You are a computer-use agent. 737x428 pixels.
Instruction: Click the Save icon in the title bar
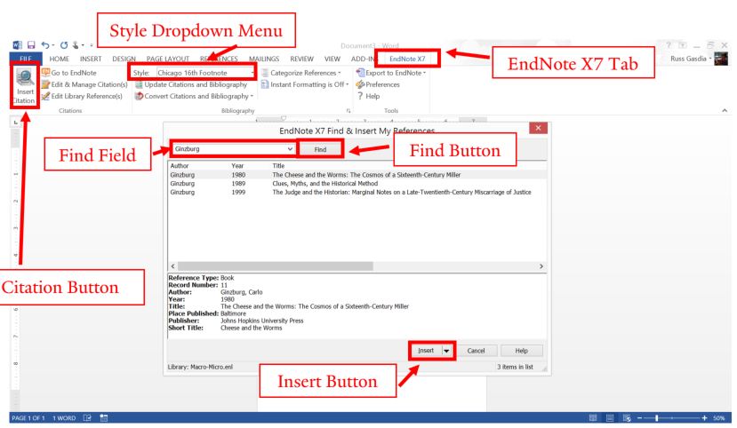[x=31, y=45]
